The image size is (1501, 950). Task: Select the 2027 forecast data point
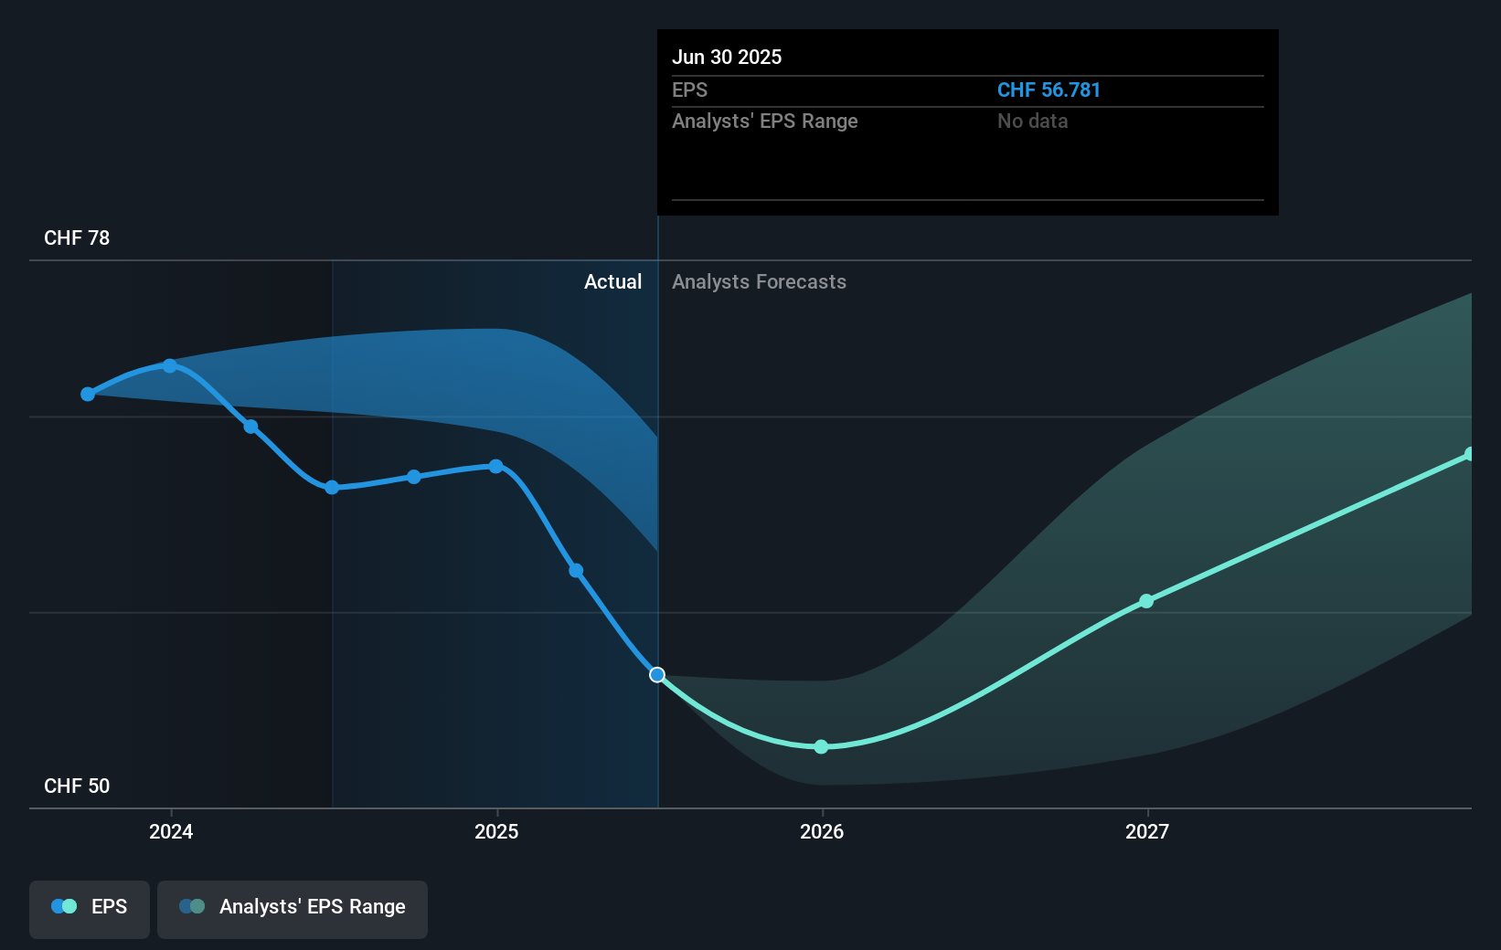coord(1145,601)
